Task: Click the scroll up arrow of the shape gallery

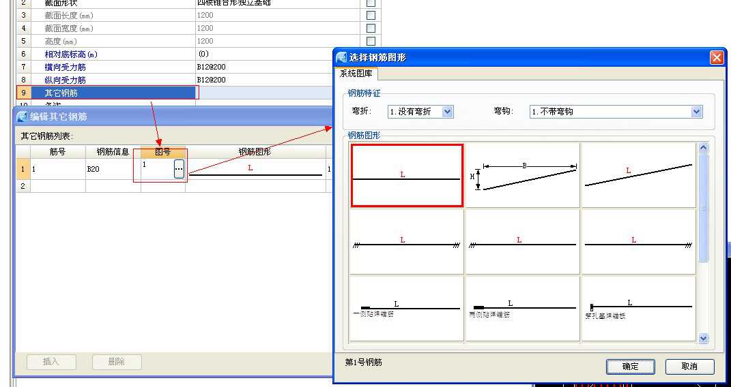Action: click(703, 148)
